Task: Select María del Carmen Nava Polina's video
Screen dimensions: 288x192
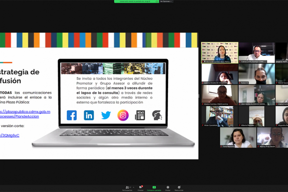Action: (x=220, y=52)
